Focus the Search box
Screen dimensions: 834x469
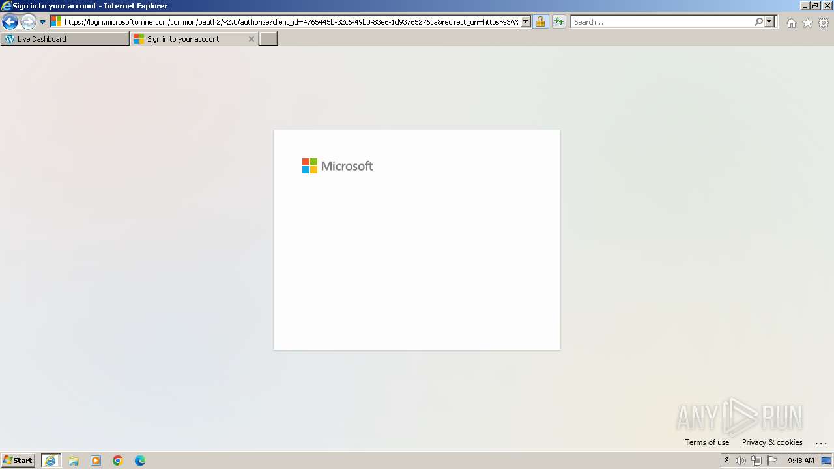[x=662, y=22]
